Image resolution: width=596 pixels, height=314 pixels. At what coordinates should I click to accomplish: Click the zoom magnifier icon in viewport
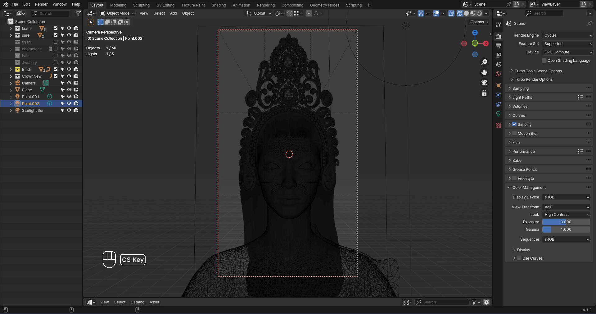pyautogui.click(x=484, y=62)
